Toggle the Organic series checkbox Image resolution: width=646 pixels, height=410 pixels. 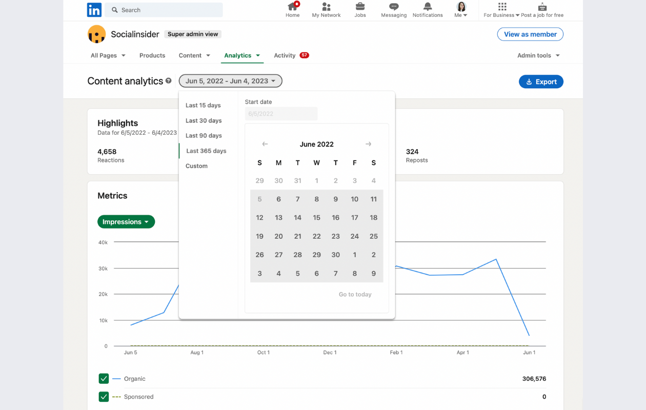pyautogui.click(x=104, y=379)
